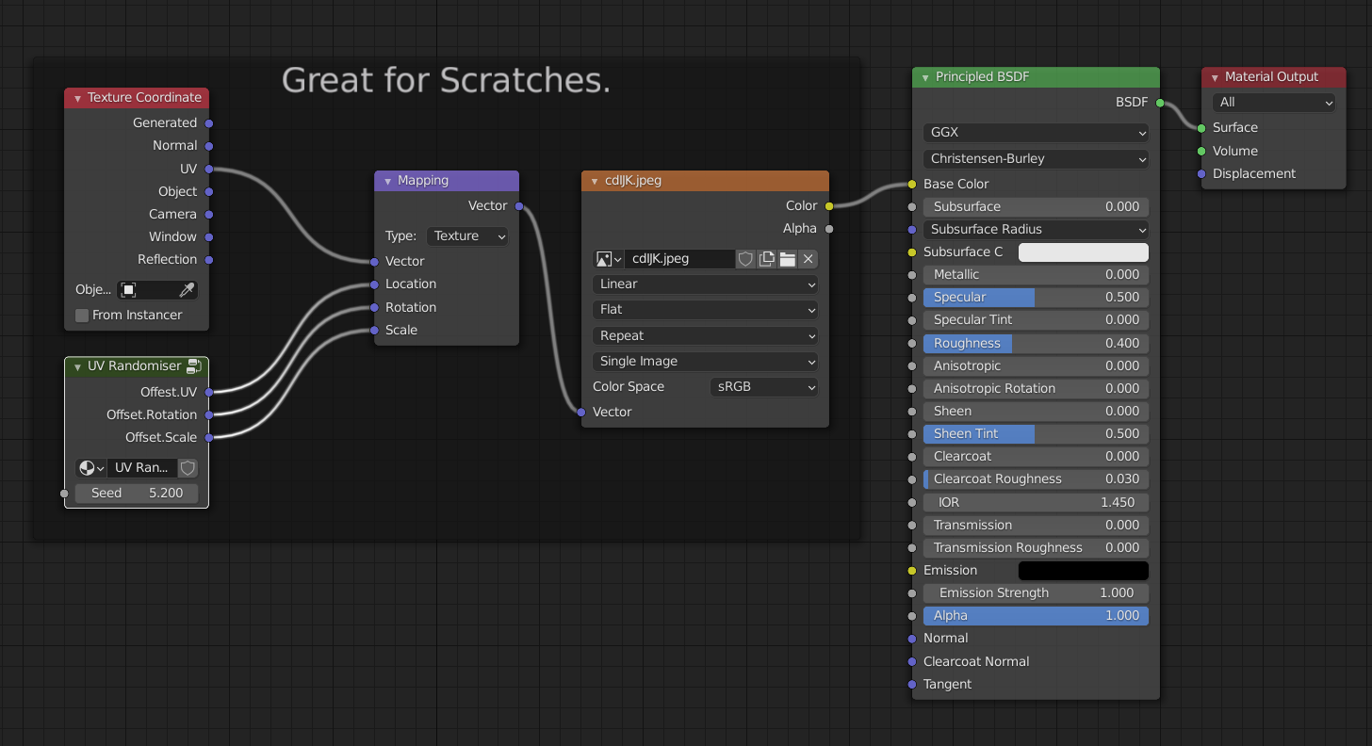Activate eyedropper in Texture Coordinate object field
1372x746 pixels.
(188, 290)
